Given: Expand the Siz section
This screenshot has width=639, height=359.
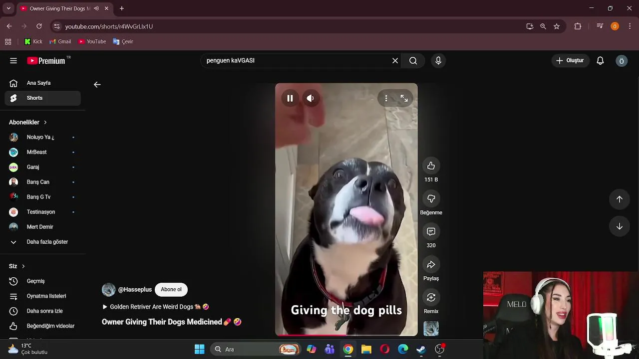Looking at the screenshot, I should pos(17,266).
